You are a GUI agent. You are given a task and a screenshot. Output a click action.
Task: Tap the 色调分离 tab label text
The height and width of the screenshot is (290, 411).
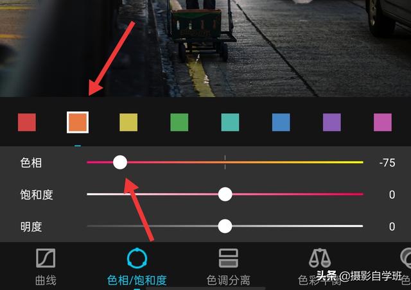pos(229,280)
